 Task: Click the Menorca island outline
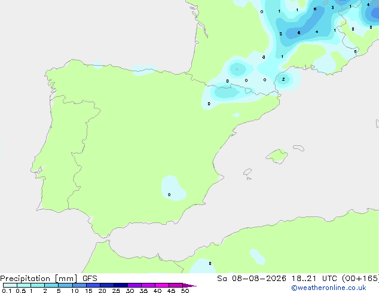[299, 148]
